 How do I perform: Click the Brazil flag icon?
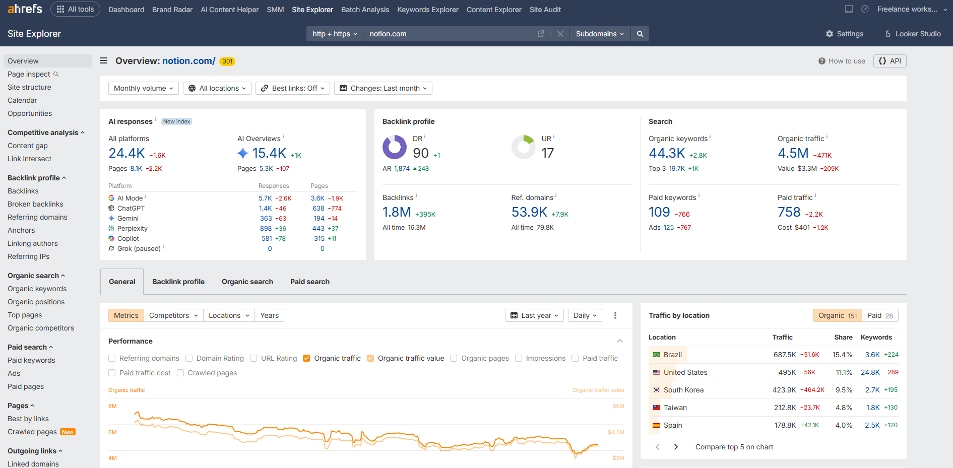[x=656, y=355]
